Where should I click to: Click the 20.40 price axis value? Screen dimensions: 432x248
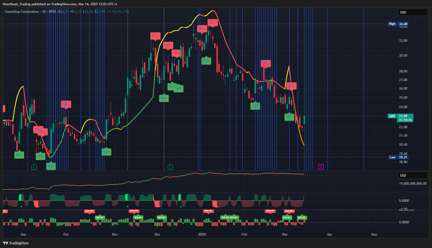[403, 145]
